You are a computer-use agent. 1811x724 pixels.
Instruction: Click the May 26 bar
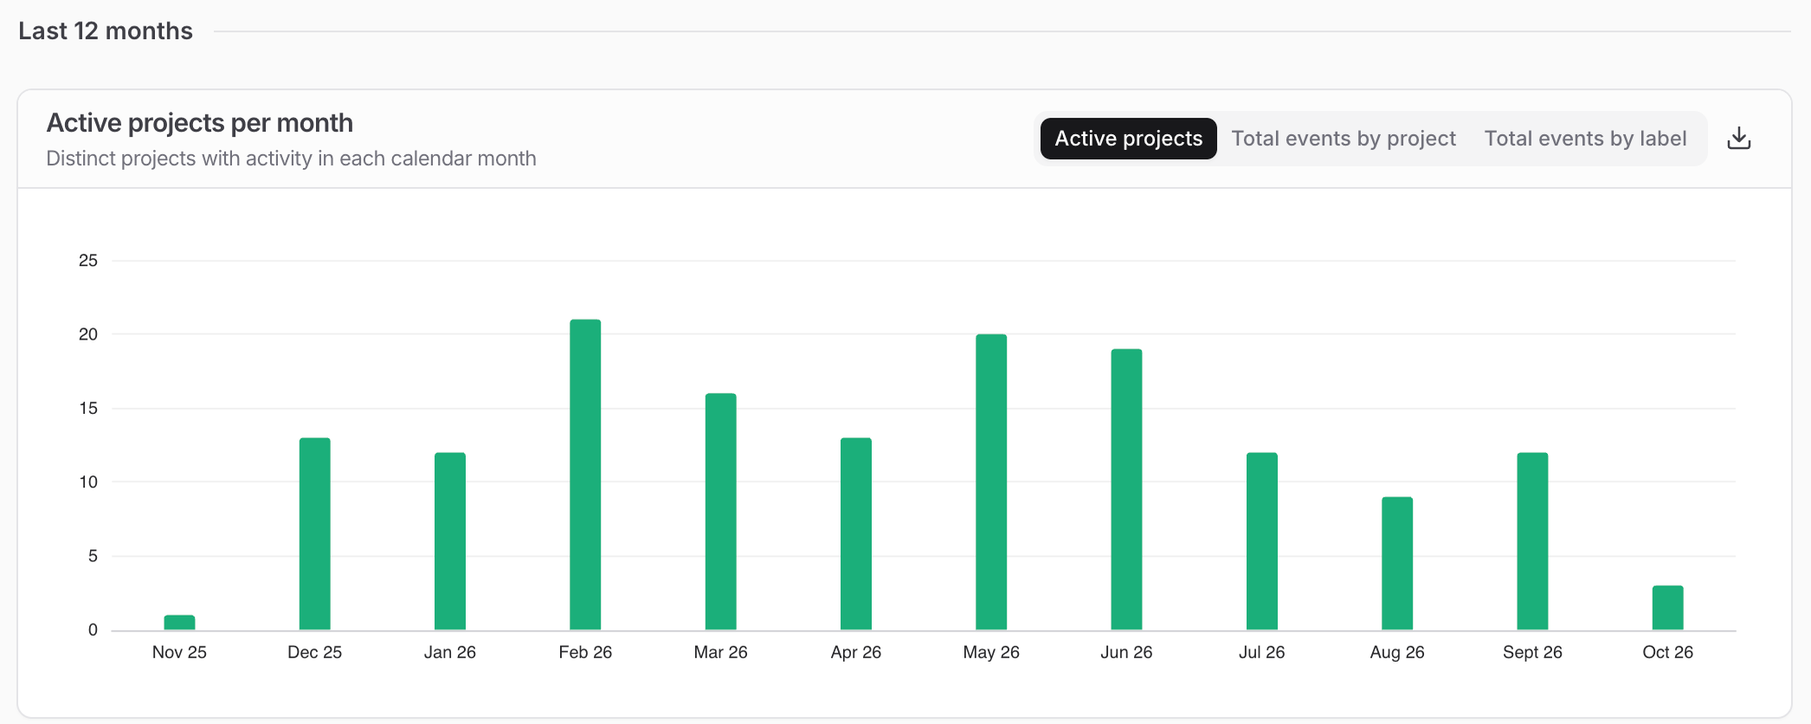(991, 482)
